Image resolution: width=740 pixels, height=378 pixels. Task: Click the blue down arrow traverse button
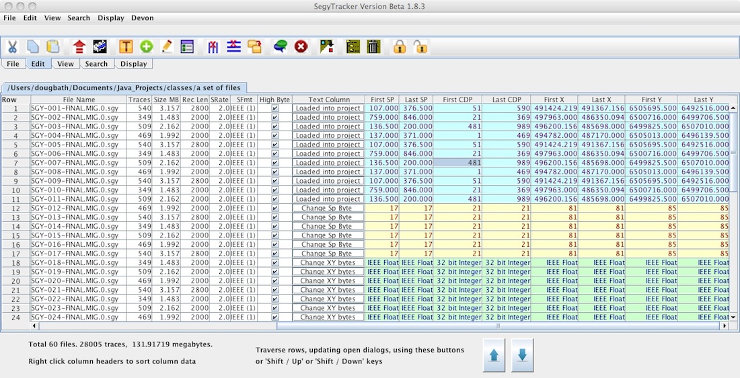point(523,356)
